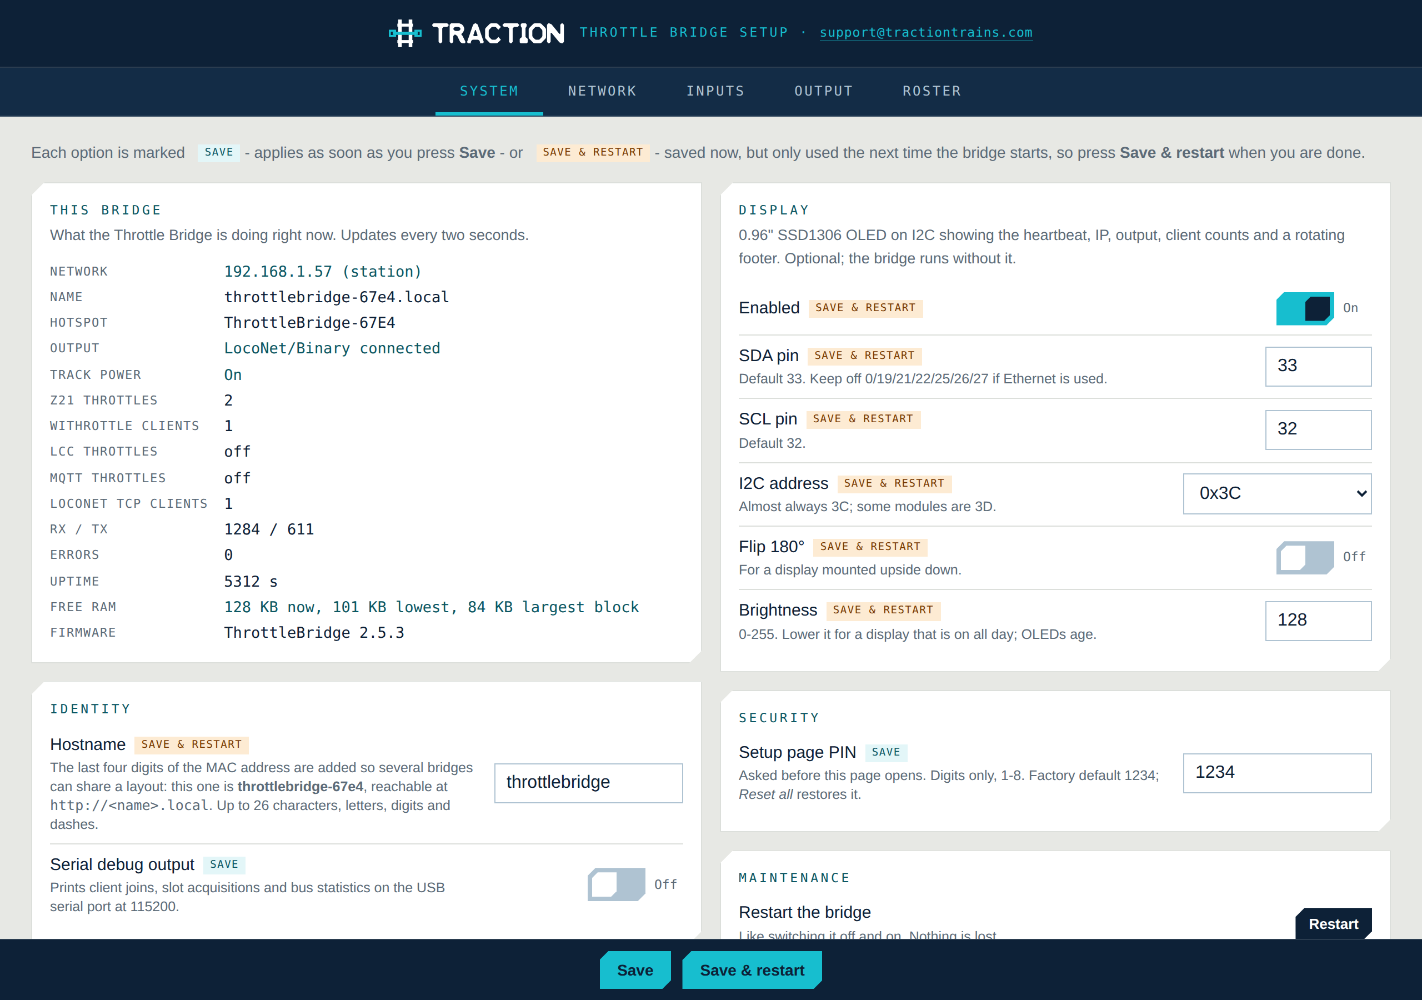
Task: Open the INPUTS tab
Action: pos(715,91)
